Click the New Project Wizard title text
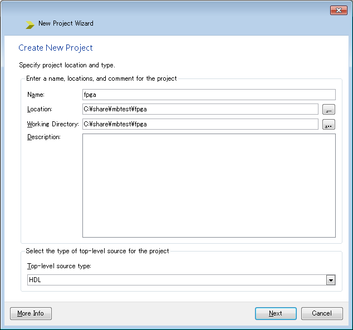353x330 pixels. coord(66,23)
